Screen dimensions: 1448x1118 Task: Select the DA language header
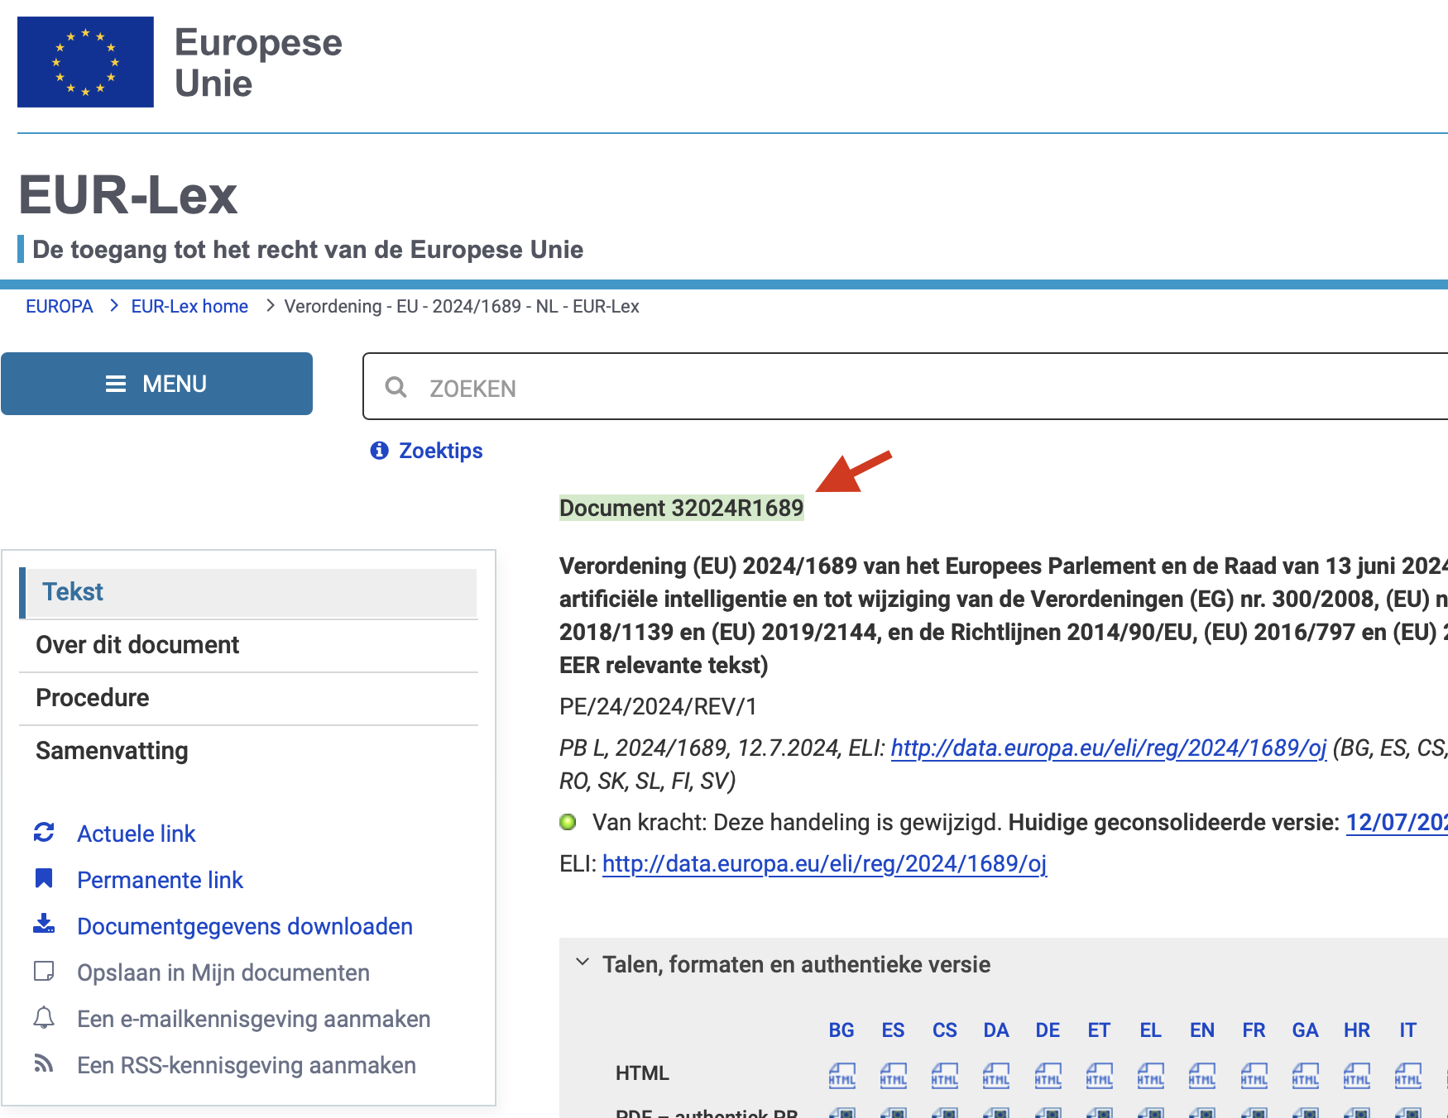[996, 1030]
